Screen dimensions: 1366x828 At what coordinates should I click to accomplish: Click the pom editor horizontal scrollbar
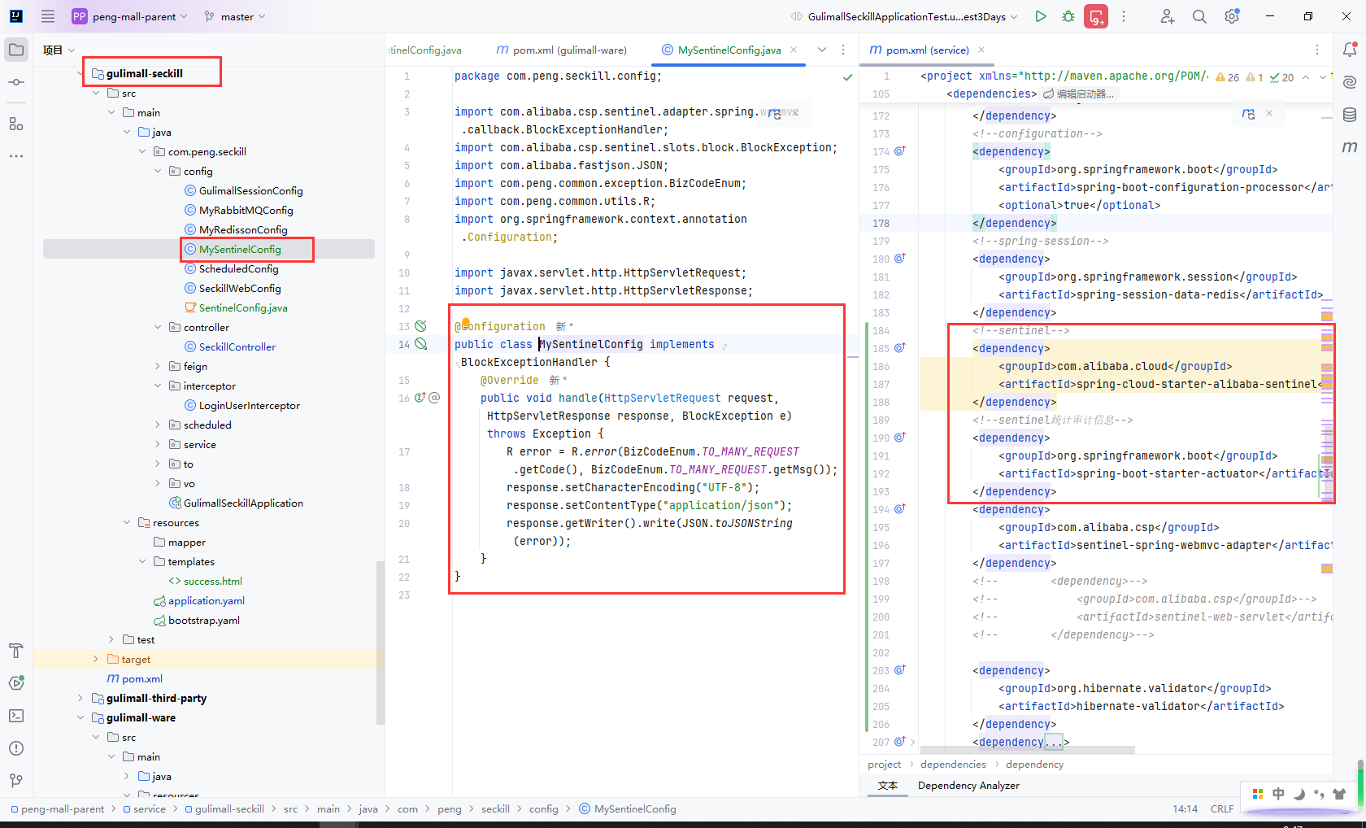(1028, 750)
